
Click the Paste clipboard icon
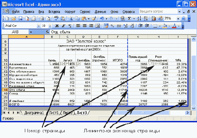coord(84,19)
